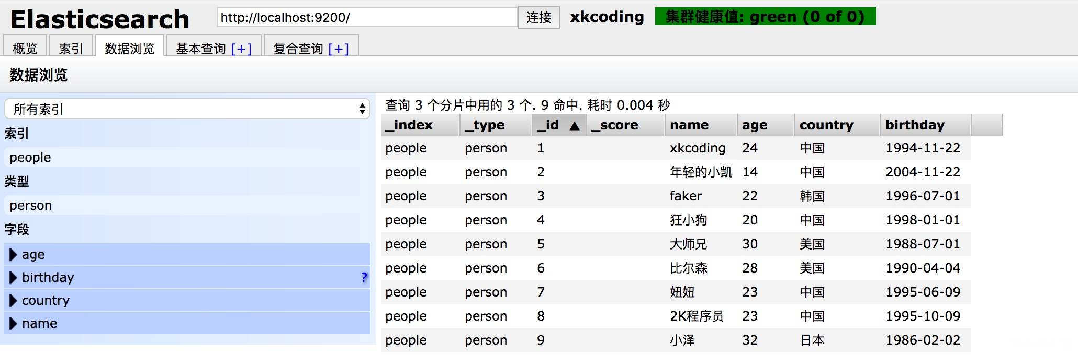Viewport: 1078px width, 355px height.
Task: Click the question mark icon beside birthday
Action: click(x=364, y=277)
